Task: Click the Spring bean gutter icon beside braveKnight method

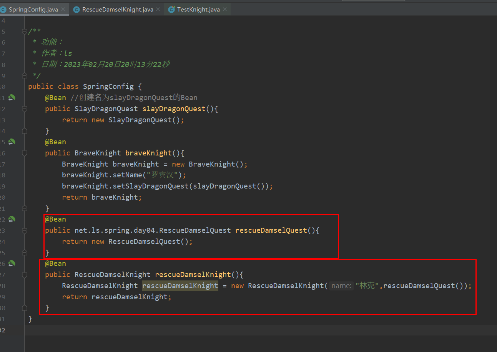Action: [x=12, y=142]
